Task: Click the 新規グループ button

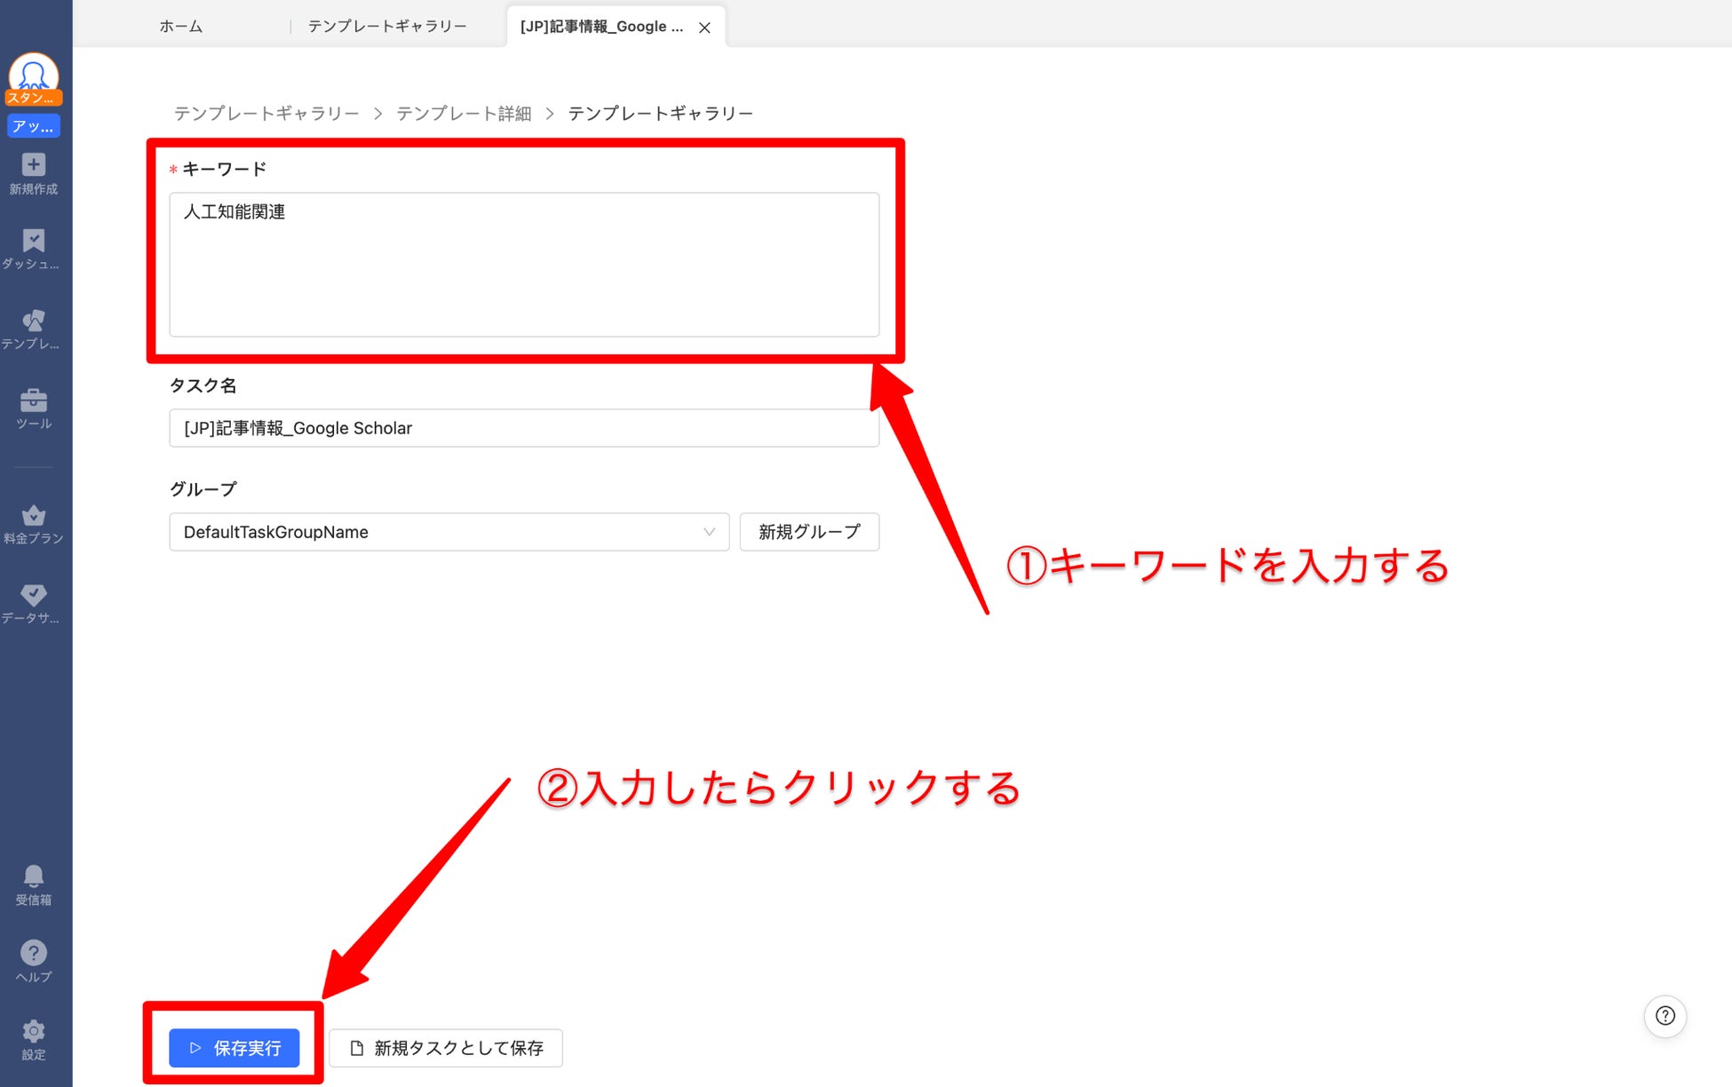Action: point(809,532)
